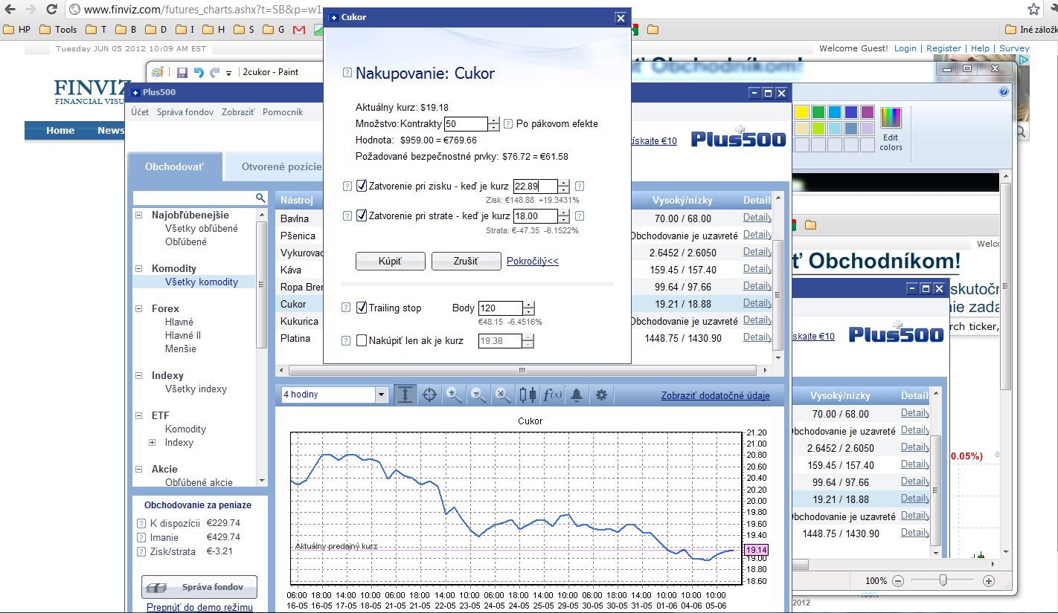Open help for Zisk/strata value
Image resolution: width=1058 pixels, height=613 pixels.
pos(141,551)
